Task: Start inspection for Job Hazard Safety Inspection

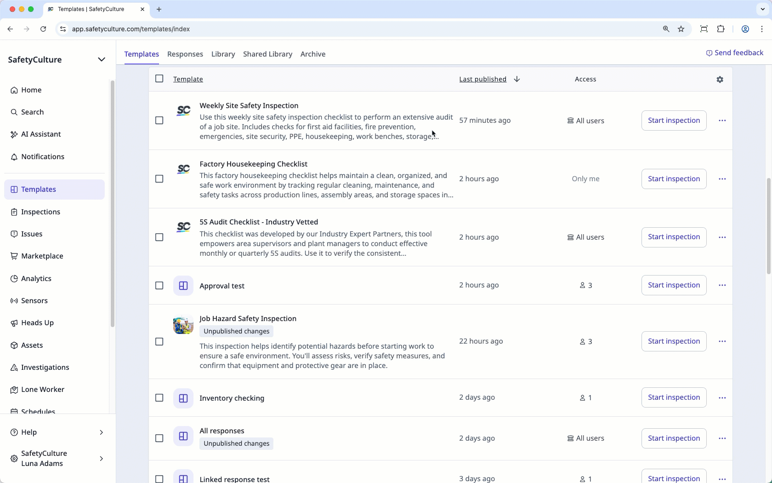Action: (x=674, y=341)
